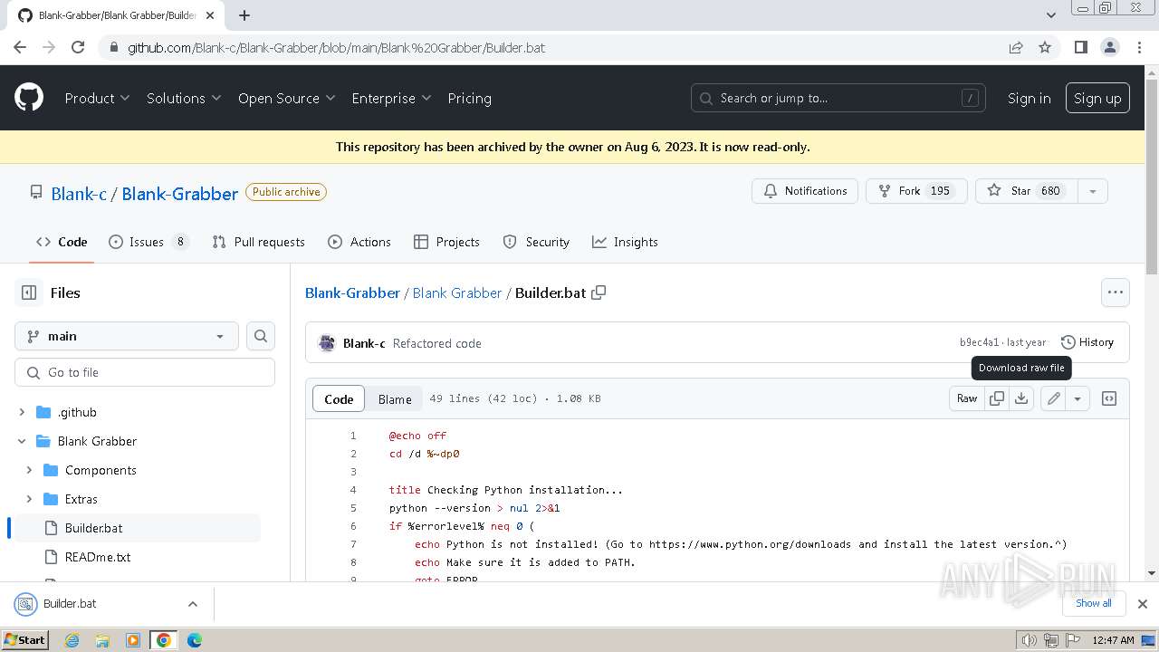Open the Projects tab
This screenshot has width=1159, height=652.
click(x=446, y=242)
